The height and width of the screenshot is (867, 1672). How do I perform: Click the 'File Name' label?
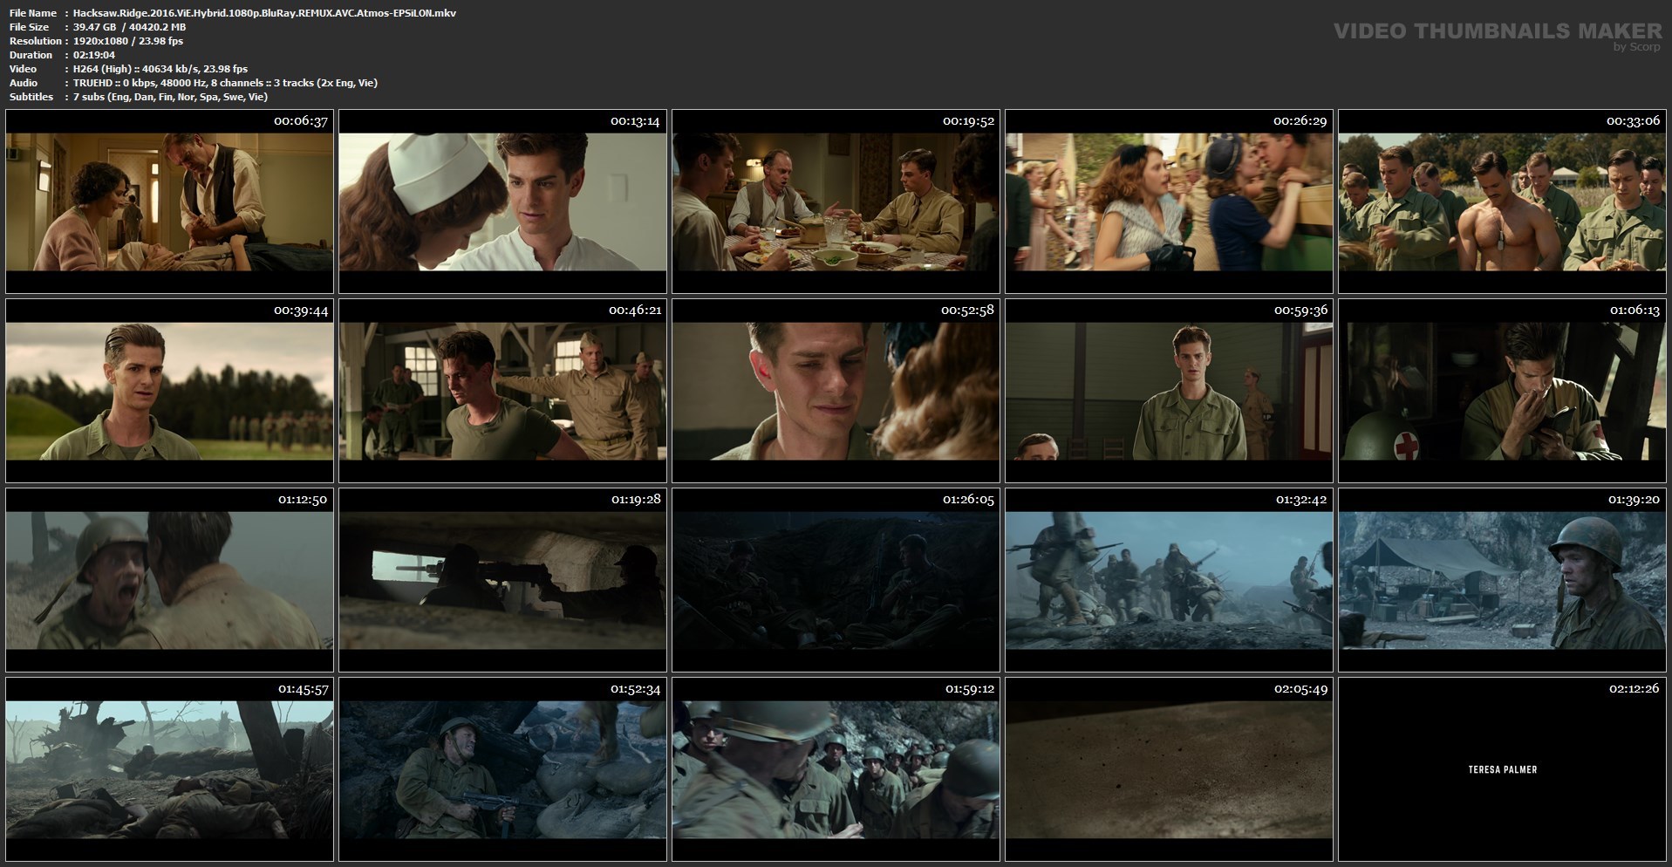33,13
